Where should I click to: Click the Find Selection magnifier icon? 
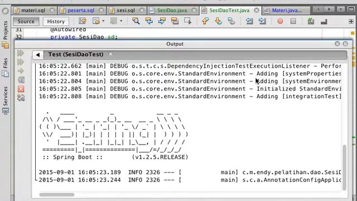pyautogui.click(x=136, y=21)
